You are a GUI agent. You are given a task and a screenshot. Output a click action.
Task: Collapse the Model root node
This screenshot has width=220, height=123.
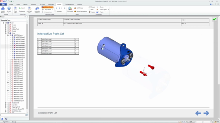coord(3,23)
